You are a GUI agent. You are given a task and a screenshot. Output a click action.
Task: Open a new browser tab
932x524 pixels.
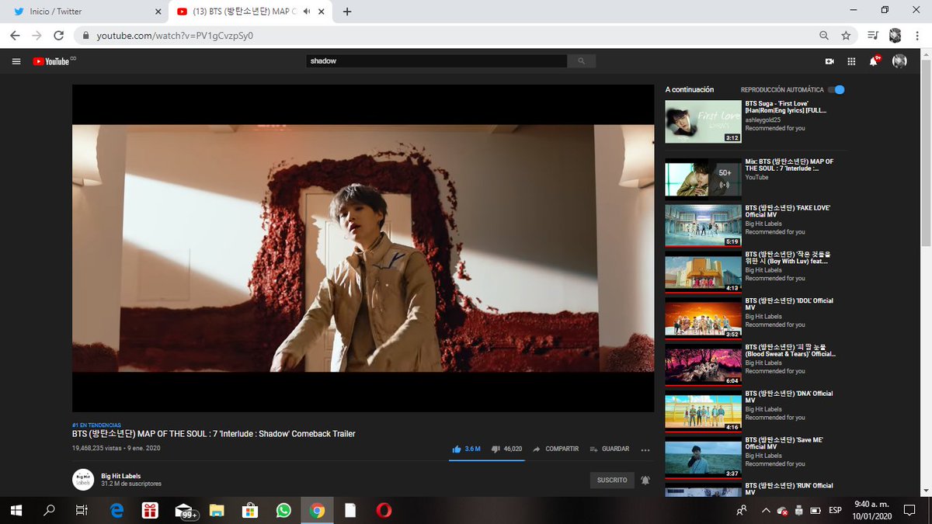(x=347, y=12)
